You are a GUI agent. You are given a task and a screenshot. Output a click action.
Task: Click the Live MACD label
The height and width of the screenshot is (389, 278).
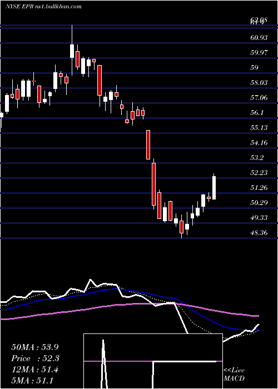[234, 374]
